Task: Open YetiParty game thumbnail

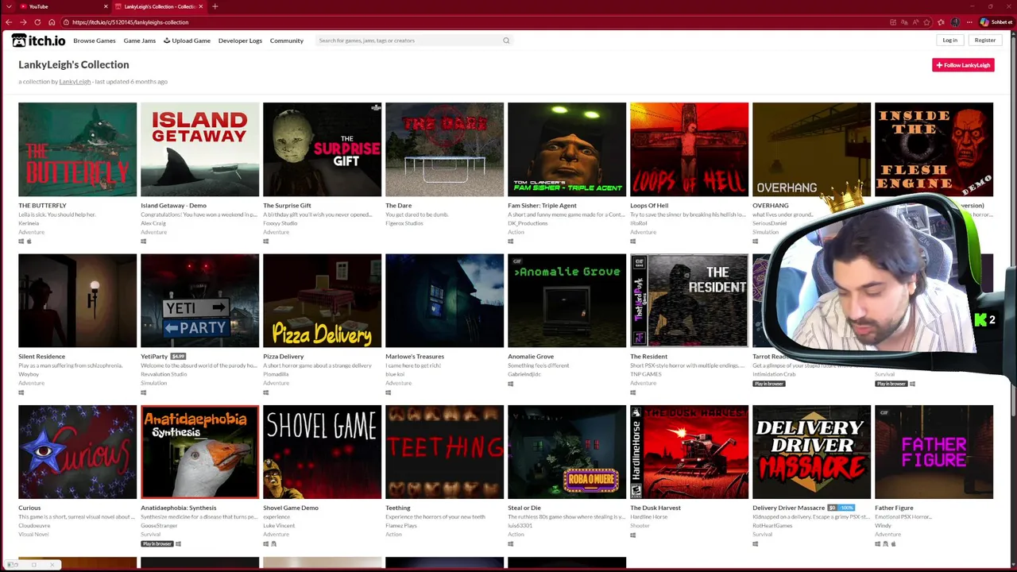Action: pyautogui.click(x=200, y=301)
